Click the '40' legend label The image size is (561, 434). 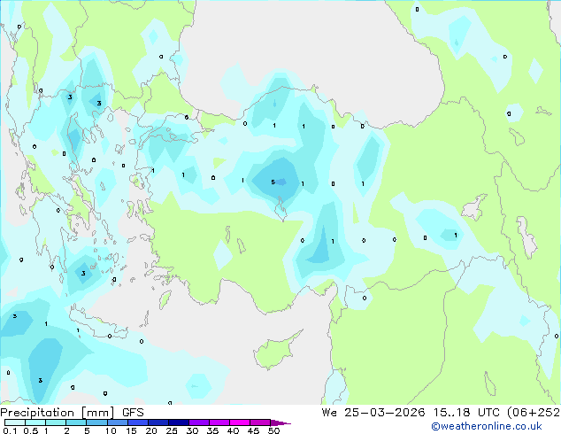pyautogui.click(x=233, y=430)
